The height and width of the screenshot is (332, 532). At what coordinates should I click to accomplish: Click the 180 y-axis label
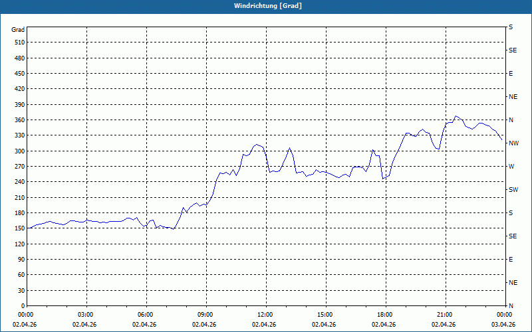click(20, 213)
